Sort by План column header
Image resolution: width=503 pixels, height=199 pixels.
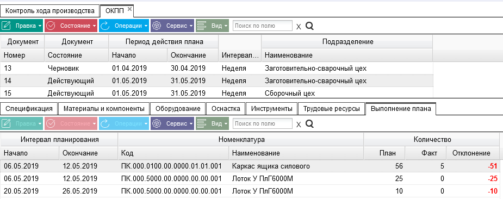384,153
